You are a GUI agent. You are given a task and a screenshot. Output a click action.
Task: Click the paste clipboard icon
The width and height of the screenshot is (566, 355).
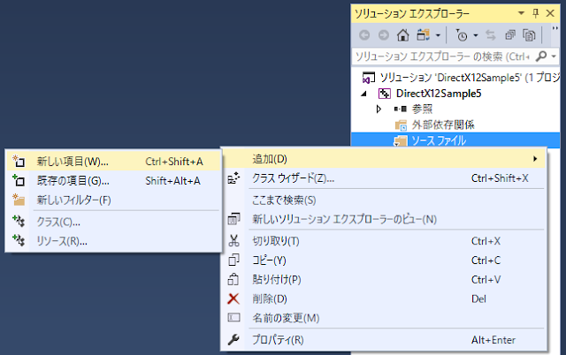tap(233, 279)
